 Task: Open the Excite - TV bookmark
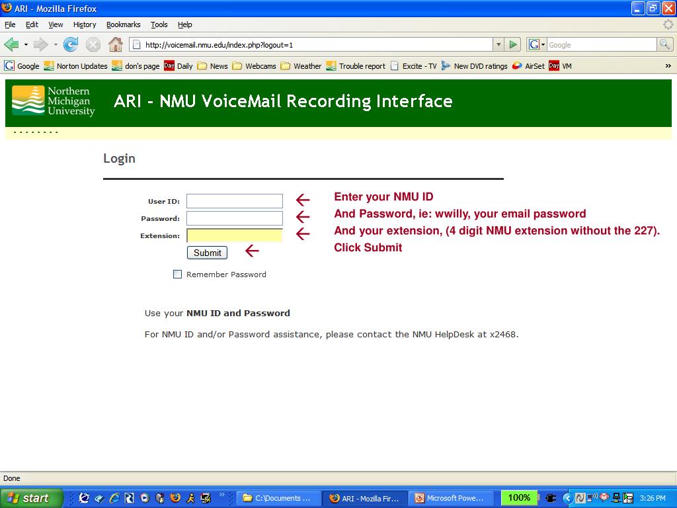(x=413, y=66)
